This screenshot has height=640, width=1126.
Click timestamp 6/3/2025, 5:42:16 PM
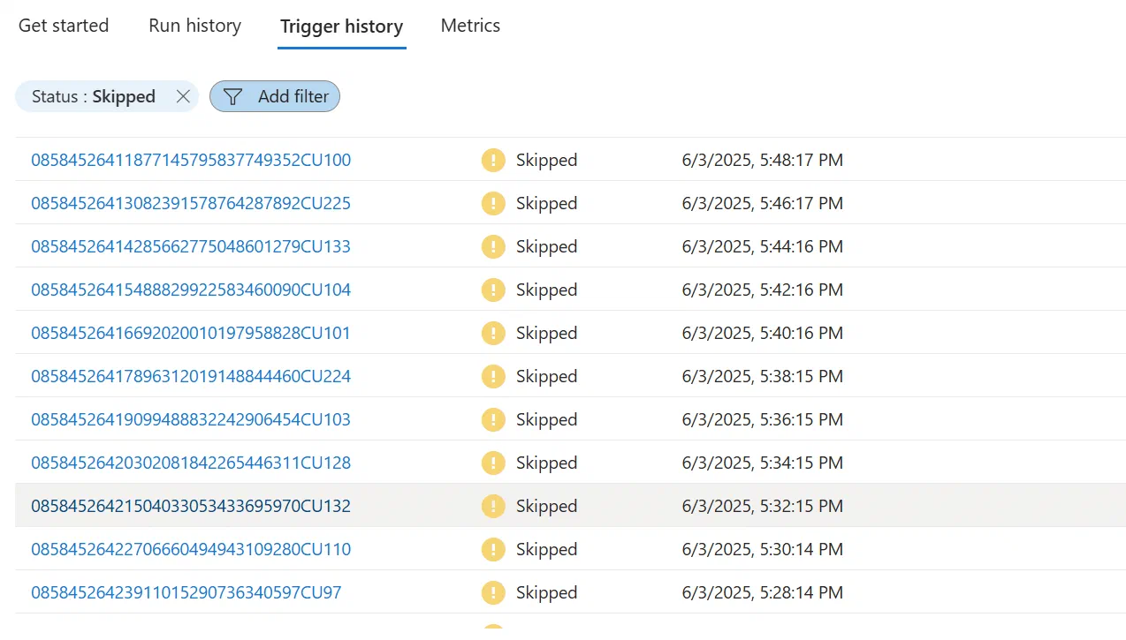pyautogui.click(x=763, y=290)
